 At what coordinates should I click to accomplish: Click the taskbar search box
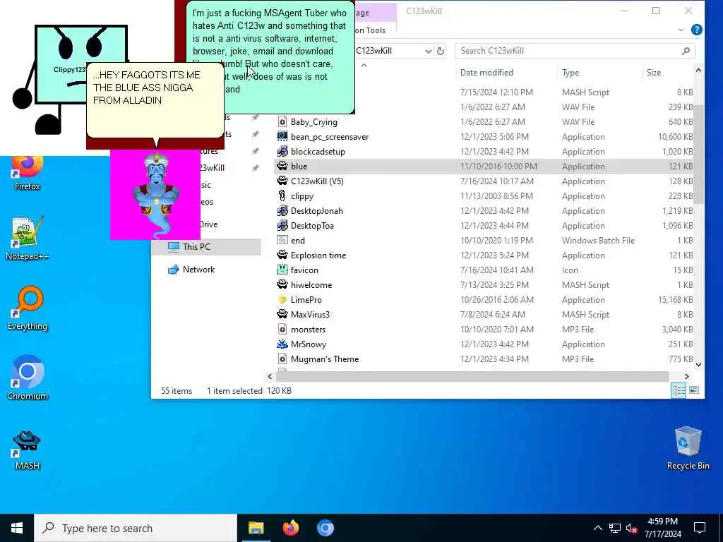(136, 528)
